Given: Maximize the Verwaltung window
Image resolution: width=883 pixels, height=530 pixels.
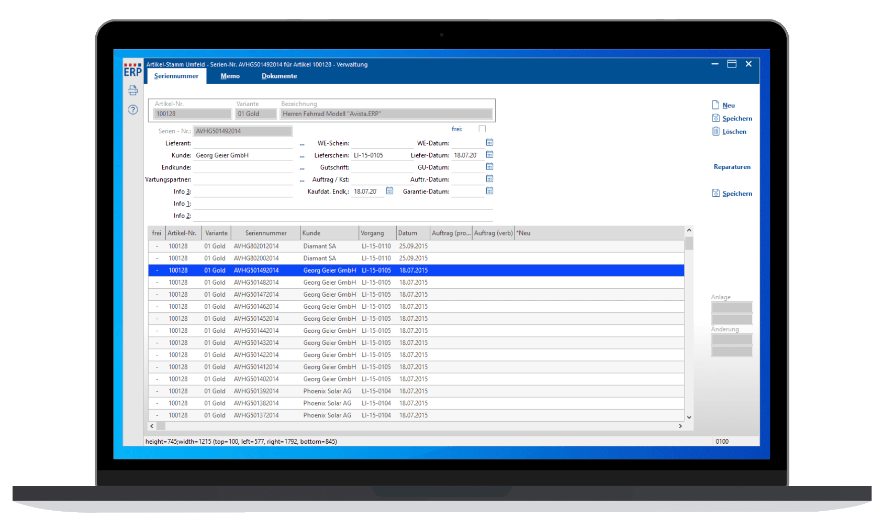Looking at the screenshot, I should 732,64.
